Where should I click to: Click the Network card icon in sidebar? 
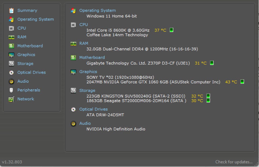[11, 99]
